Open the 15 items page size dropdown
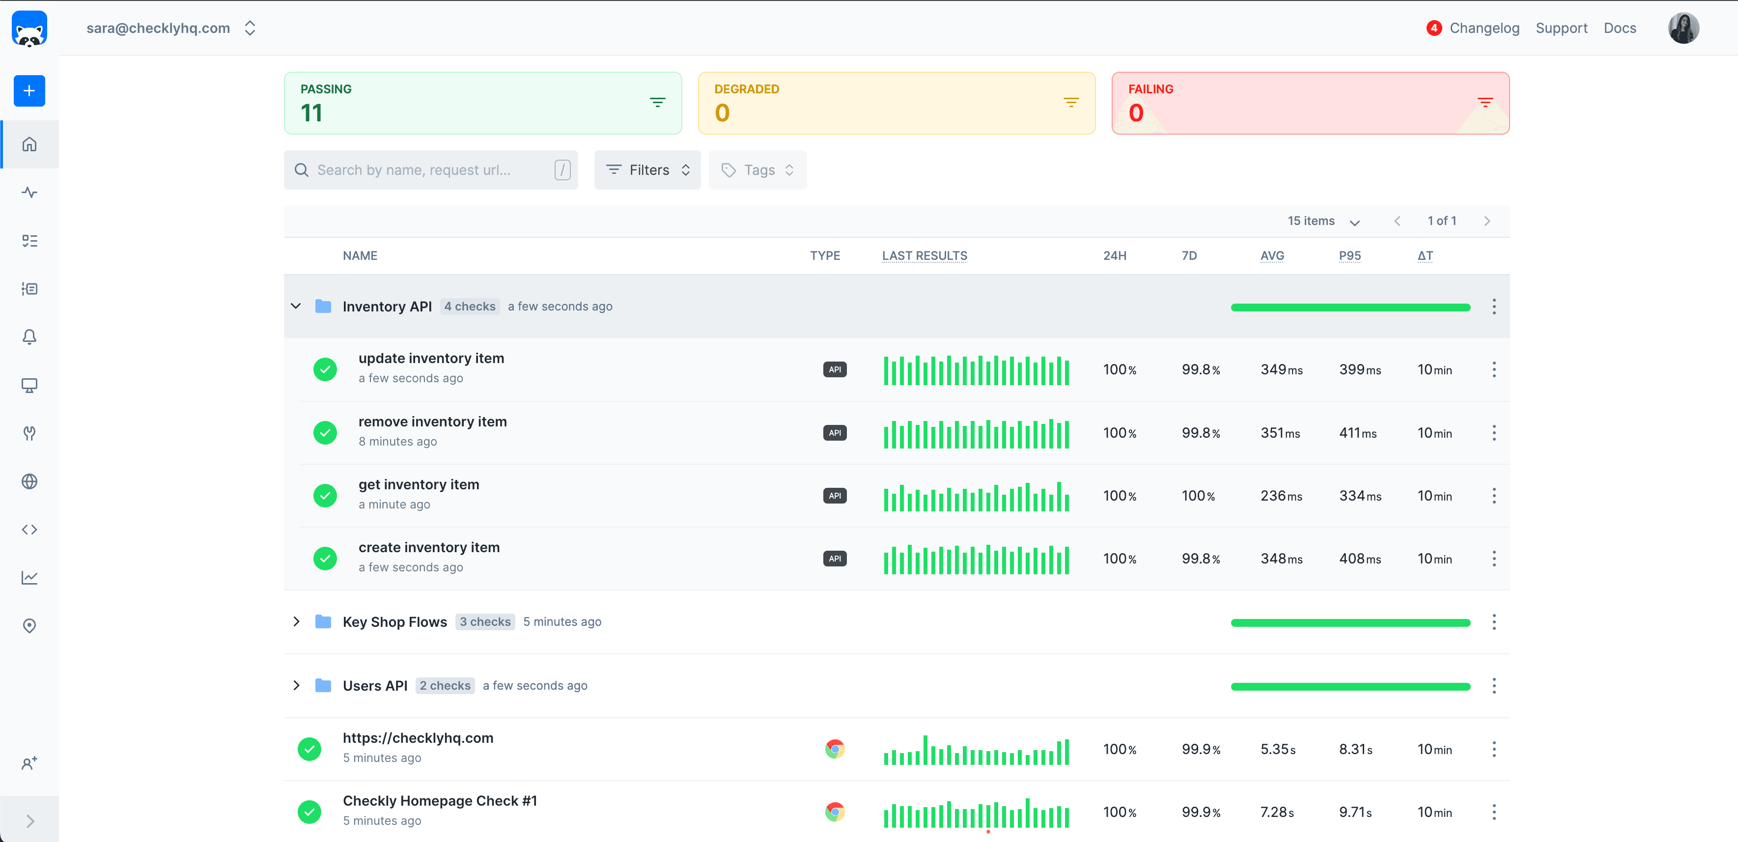 (x=1322, y=221)
